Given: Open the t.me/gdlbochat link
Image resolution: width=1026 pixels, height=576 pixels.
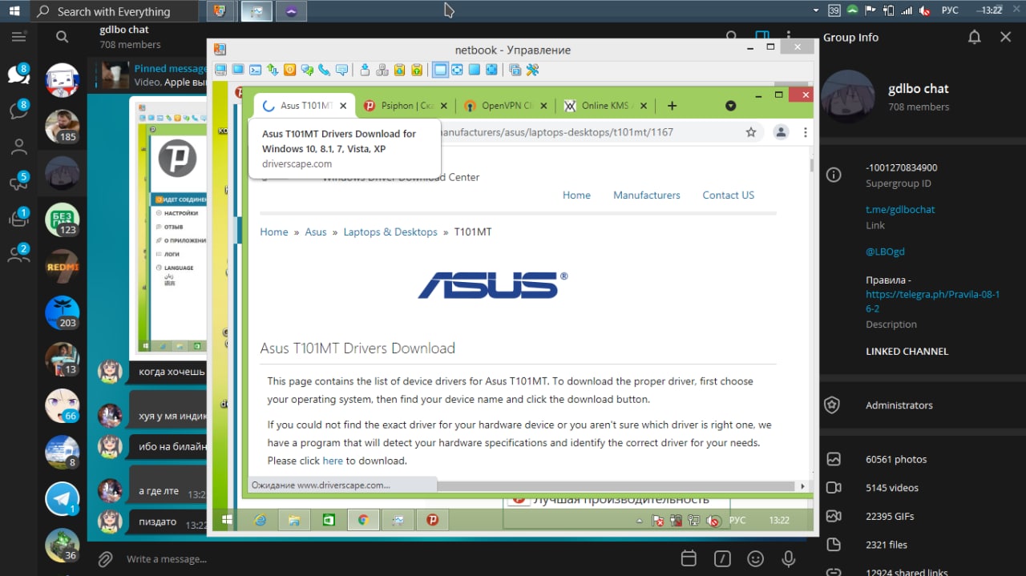Looking at the screenshot, I should click(900, 209).
